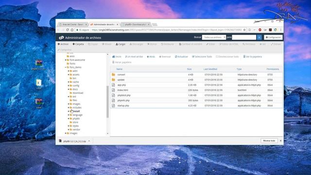Sort files by Permissions column
Image resolution: width=311 pixels, height=175 pixels.
point(273,69)
